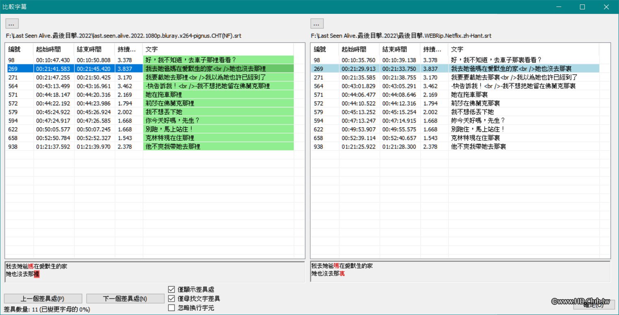Viewport: 619px width, 315px height.
Task: Click the start time 00:52:39.114
Action: tap(358, 138)
